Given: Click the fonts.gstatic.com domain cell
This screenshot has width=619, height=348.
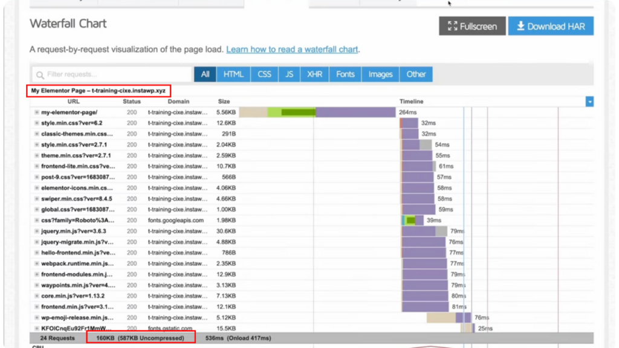Looking at the screenshot, I should click(x=170, y=328).
